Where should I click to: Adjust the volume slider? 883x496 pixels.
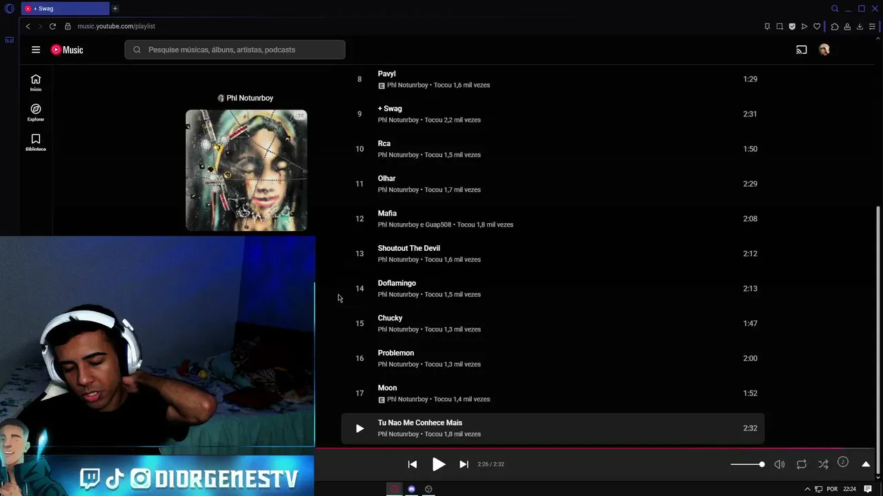coord(748,464)
